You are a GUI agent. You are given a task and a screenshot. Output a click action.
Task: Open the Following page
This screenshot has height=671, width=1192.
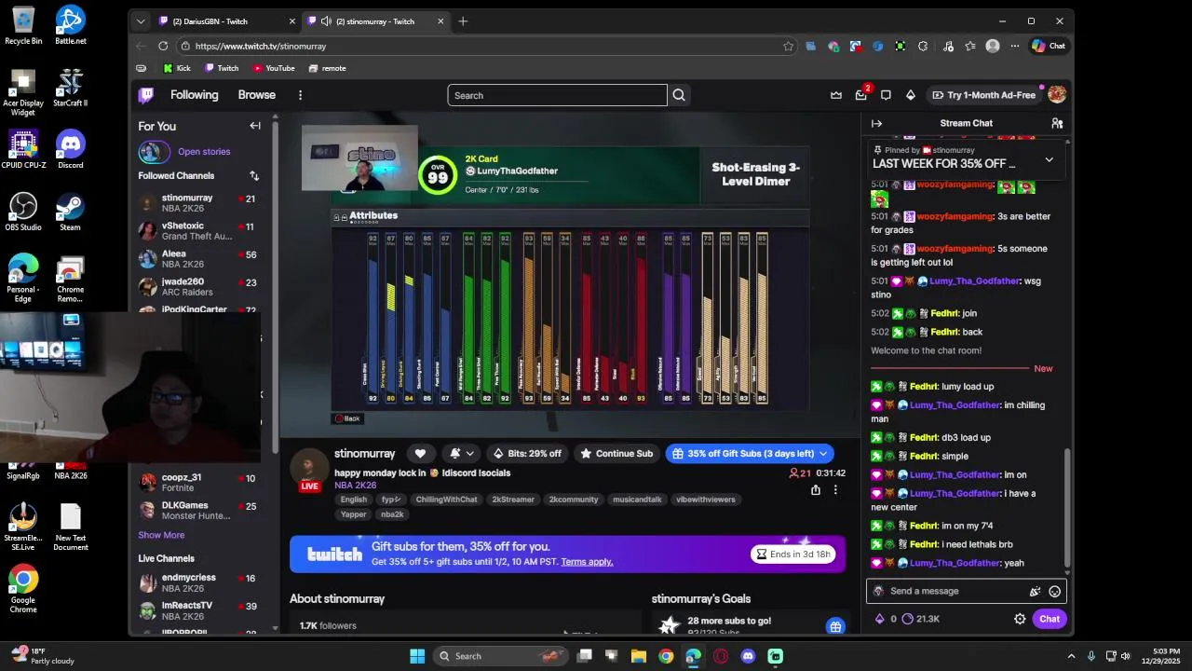tap(194, 95)
